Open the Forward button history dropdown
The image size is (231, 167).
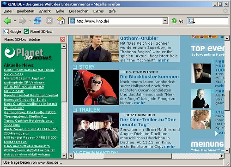[30, 21]
